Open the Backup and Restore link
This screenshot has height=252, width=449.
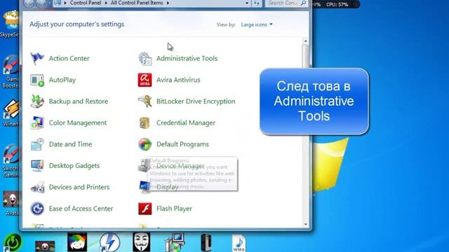[78, 101]
